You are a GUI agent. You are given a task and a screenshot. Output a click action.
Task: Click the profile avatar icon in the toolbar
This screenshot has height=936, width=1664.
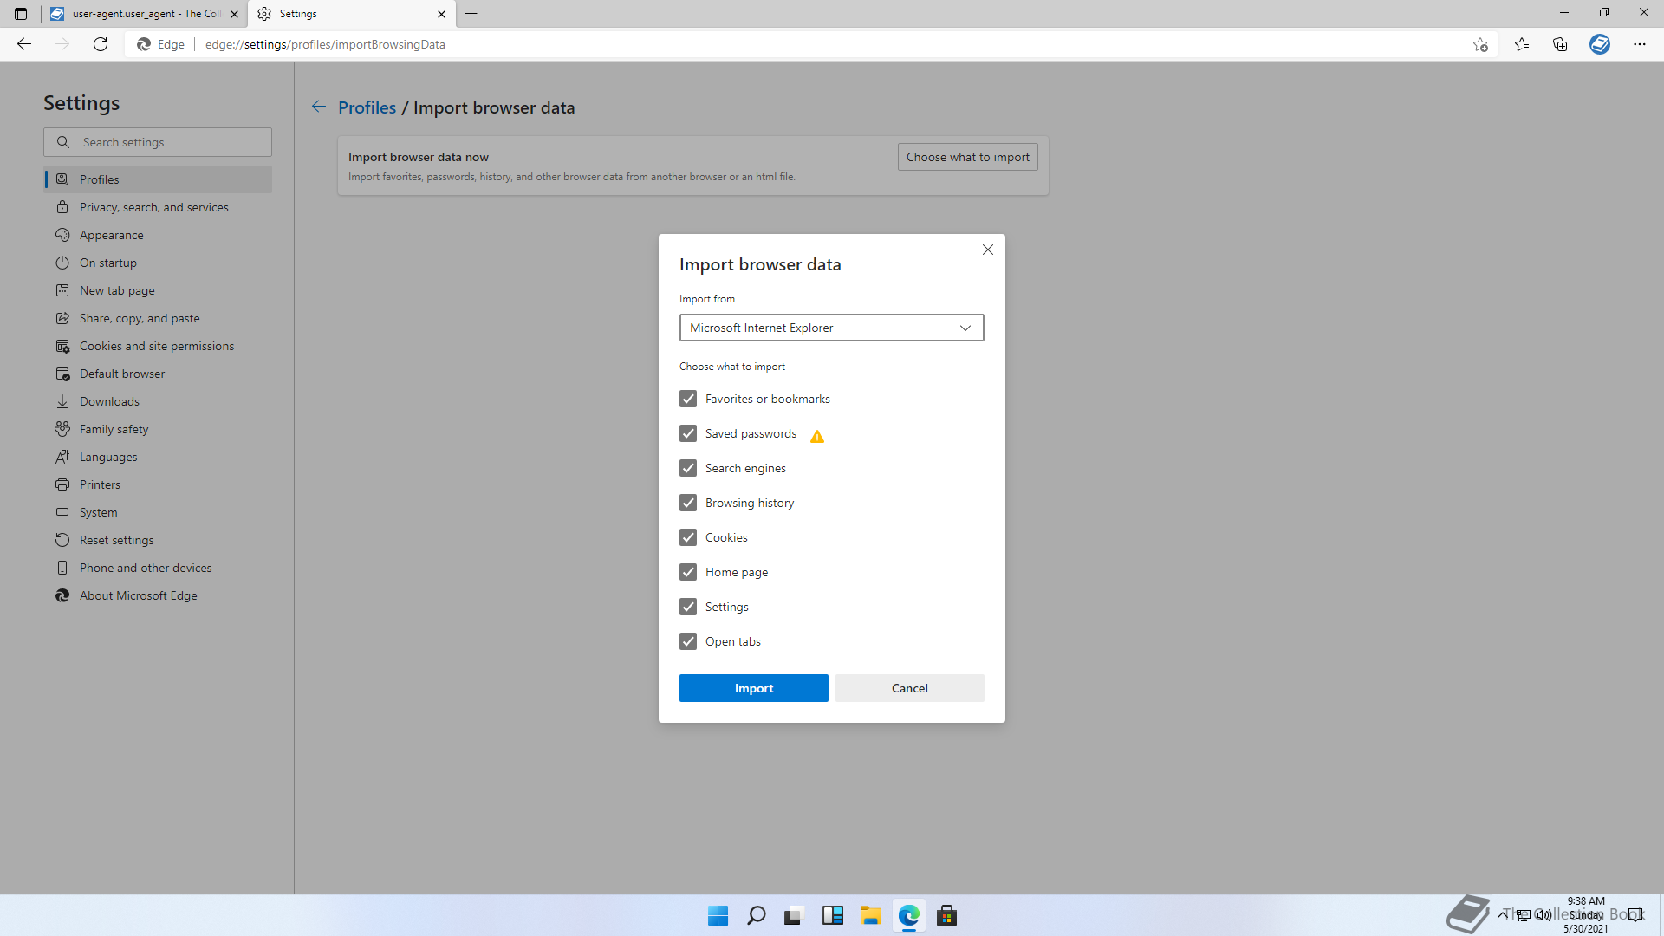1600,44
